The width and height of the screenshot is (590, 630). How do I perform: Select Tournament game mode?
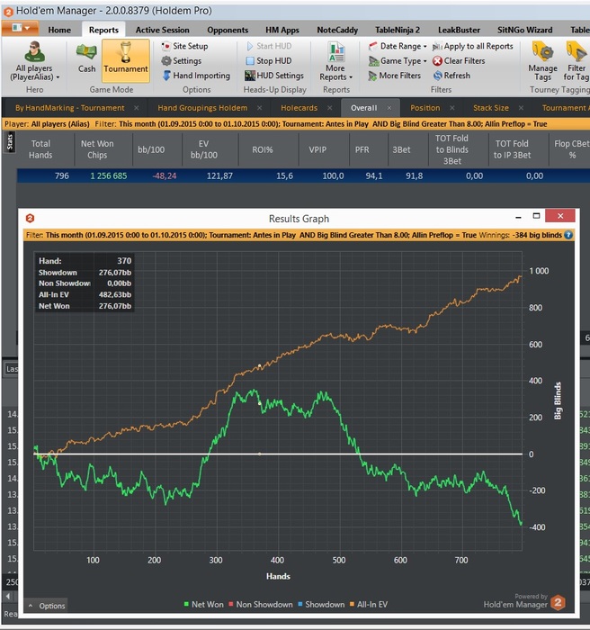click(x=126, y=60)
